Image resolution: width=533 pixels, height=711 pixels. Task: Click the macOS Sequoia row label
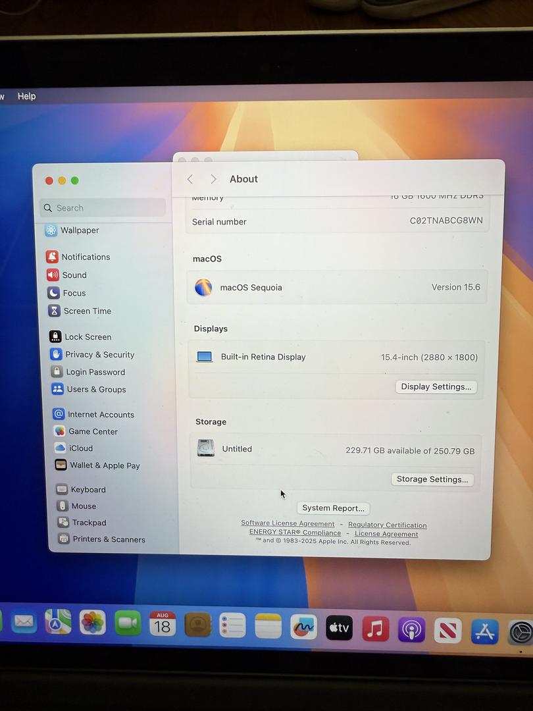click(x=251, y=288)
